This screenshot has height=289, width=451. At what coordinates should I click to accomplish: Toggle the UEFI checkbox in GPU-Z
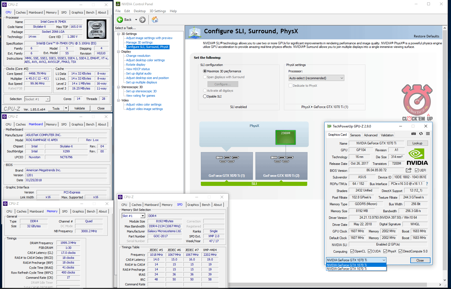coord(417,170)
